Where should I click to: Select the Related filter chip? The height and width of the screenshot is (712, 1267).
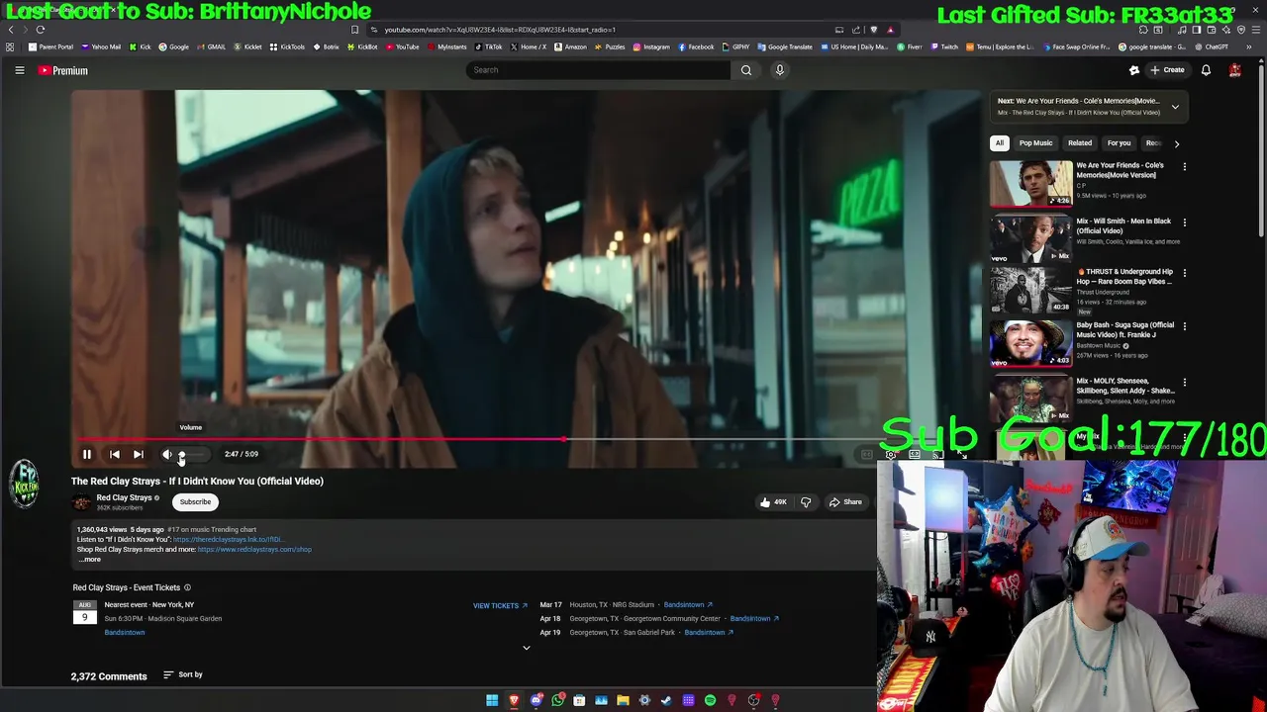[x=1080, y=143]
